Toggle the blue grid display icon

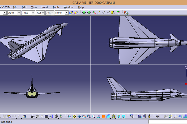click(x=185, y=116)
